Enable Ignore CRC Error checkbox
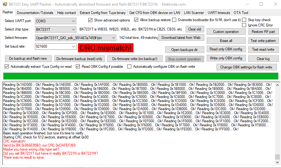 click(x=244, y=25)
